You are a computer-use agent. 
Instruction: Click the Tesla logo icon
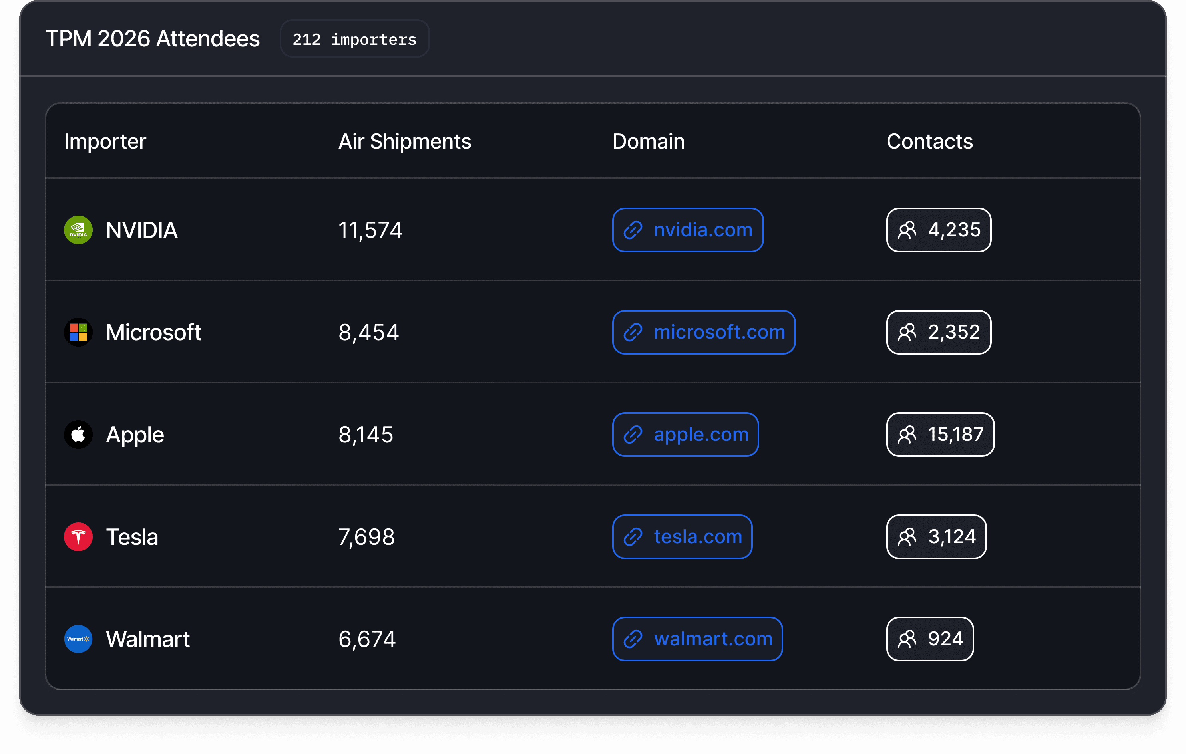(78, 536)
